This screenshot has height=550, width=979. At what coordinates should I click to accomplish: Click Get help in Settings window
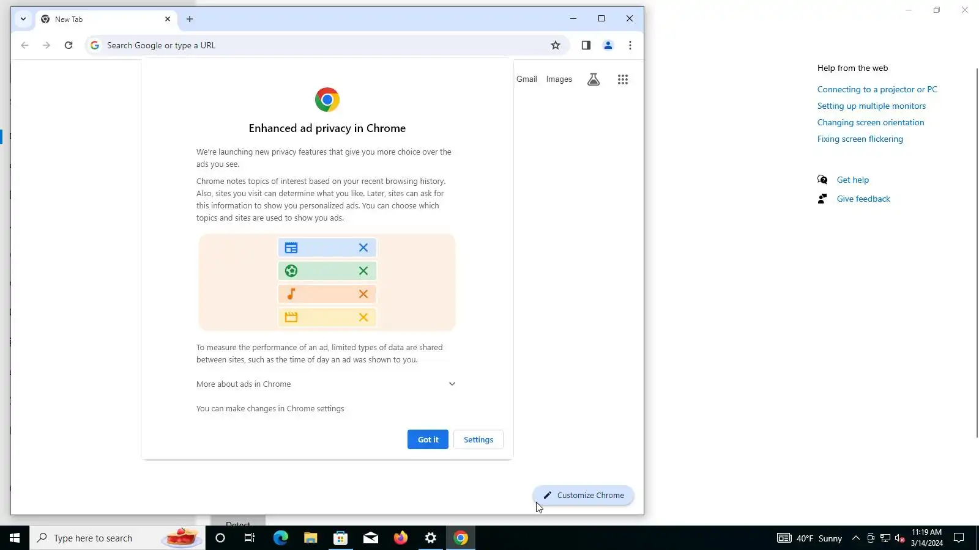click(853, 180)
